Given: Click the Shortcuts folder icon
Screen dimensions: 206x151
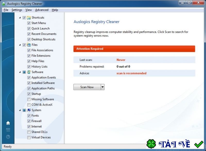Looking at the screenshot, I should 29,17.
